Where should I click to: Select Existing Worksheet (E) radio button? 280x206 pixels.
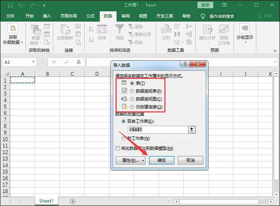pos(123,121)
